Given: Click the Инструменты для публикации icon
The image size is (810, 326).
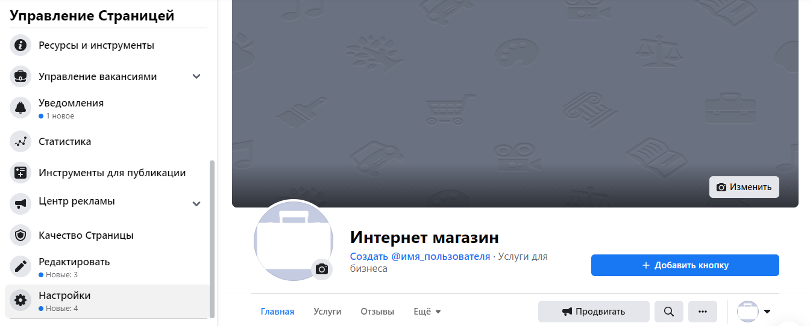Looking at the screenshot, I should pyautogui.click(x=20, y=173).
